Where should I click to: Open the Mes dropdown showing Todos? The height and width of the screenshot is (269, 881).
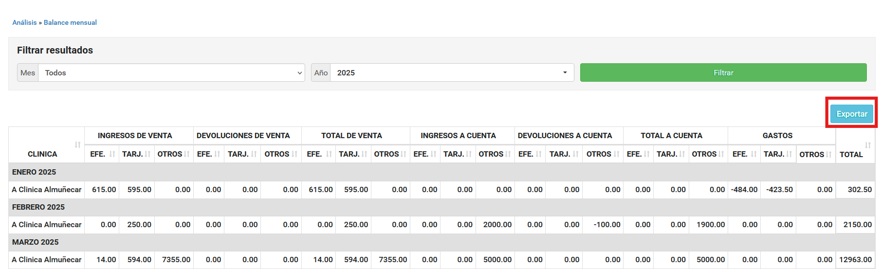coord(171,73)
